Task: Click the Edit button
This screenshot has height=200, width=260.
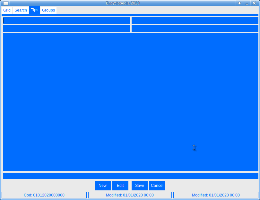Action: click(120, 186)
